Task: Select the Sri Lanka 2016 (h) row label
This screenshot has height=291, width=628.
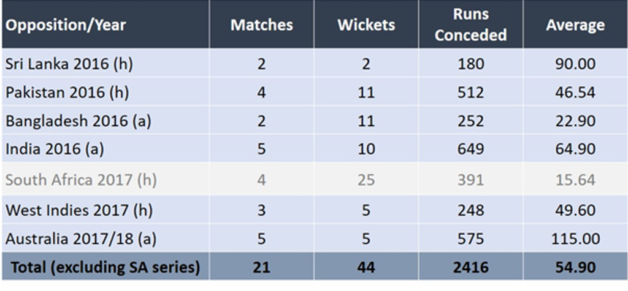Action: 69,64
